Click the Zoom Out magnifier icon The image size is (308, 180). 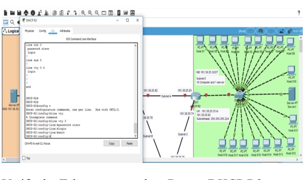click(x=97, y=13)
